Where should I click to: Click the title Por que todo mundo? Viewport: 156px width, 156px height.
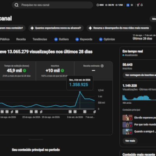click(145, 124)
